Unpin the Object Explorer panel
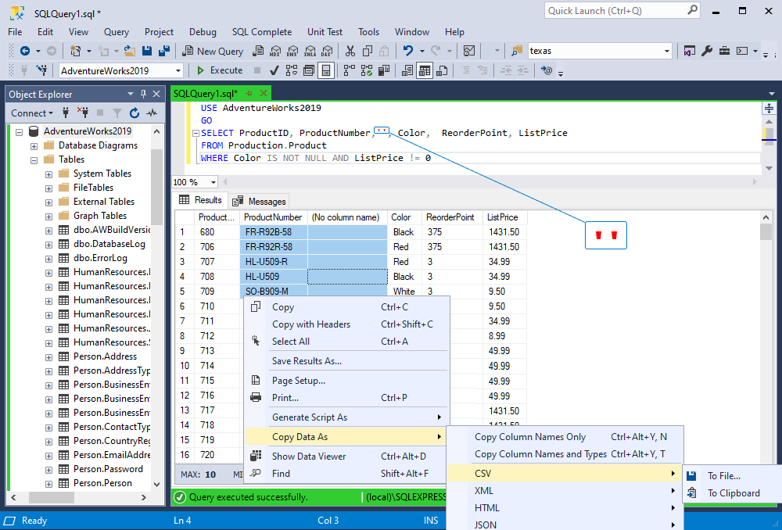The height and width of the screenshot is (530, 782). point(144,95)
